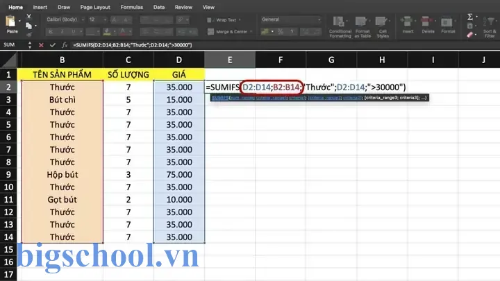Increase font size with large A
500x281 pixels.
tap(115, 19)
